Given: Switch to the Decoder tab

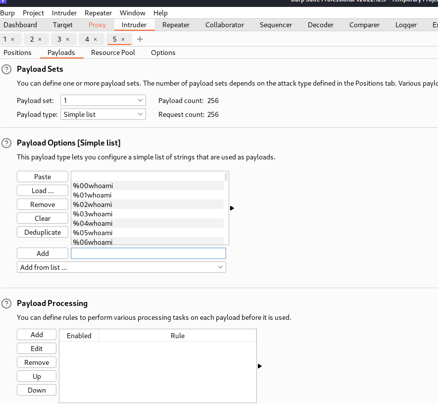Looking at the screenshot, I should [321, 25].
